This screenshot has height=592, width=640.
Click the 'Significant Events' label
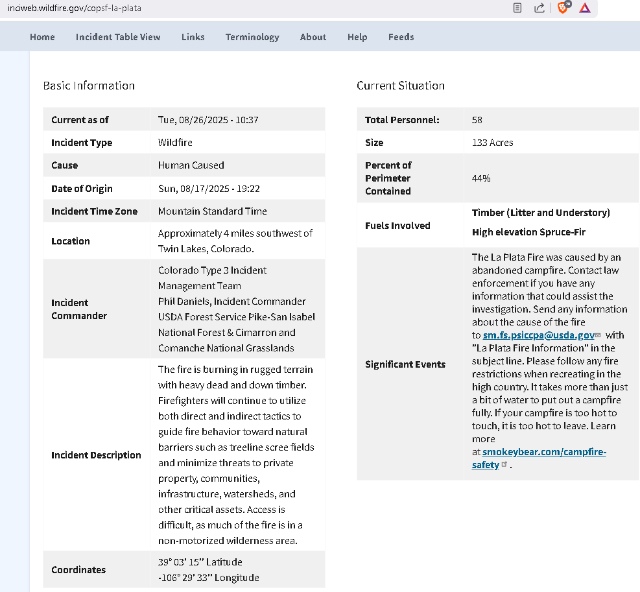click(x=405, y=364)
